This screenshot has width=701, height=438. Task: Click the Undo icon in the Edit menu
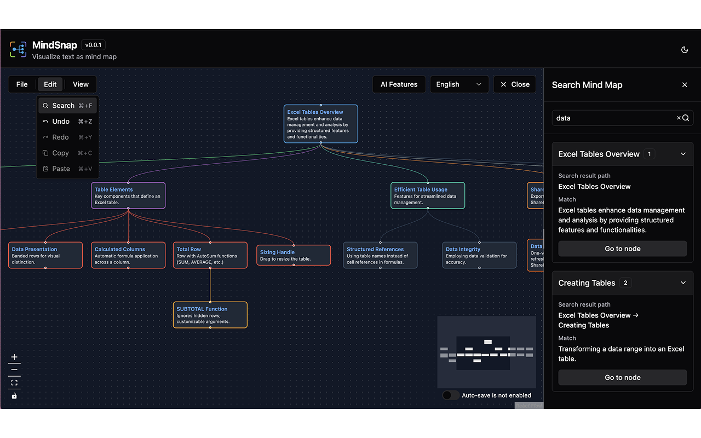pyautogui.click(x=46, y=121)
